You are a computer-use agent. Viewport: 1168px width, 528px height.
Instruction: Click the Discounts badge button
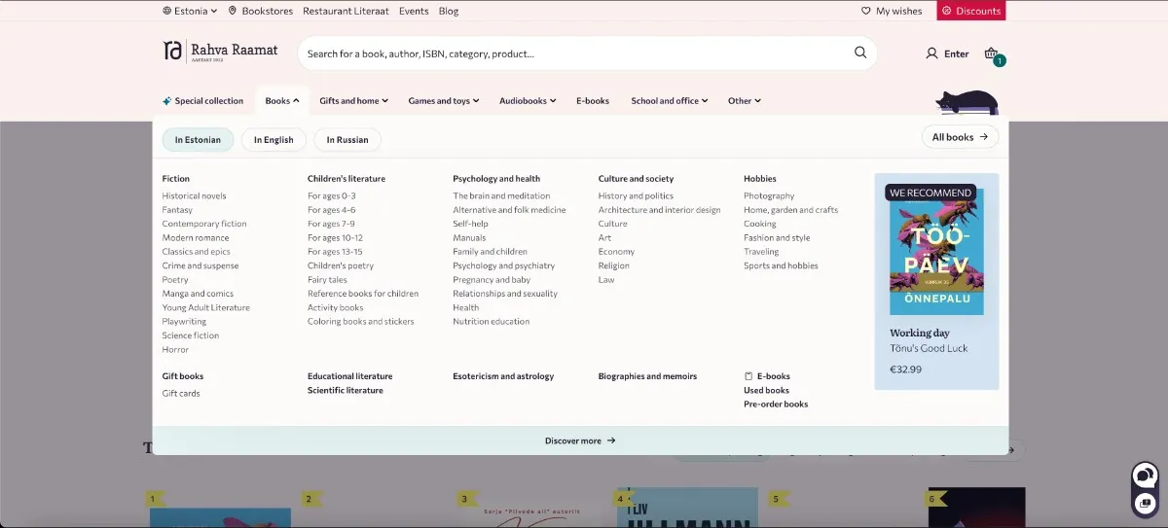click(x=971, y=11)
